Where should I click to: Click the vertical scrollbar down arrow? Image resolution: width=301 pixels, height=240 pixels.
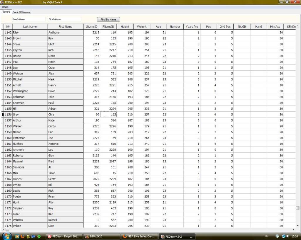coord(298,226)
